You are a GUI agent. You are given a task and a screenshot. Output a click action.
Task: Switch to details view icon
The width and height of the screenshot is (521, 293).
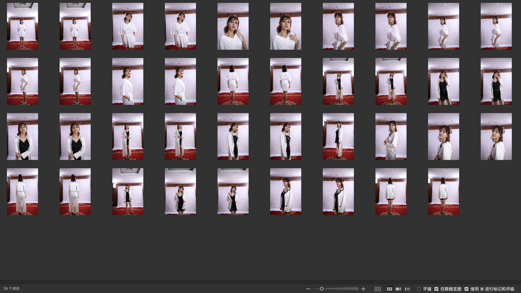click(399, 289)
